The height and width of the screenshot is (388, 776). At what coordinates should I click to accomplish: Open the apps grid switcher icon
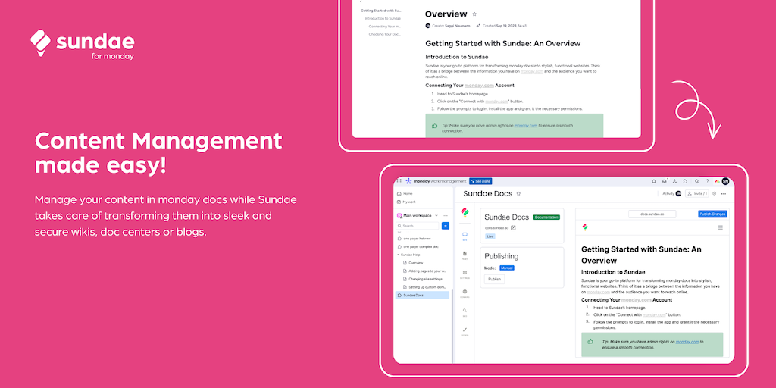(x=399, y=181)
